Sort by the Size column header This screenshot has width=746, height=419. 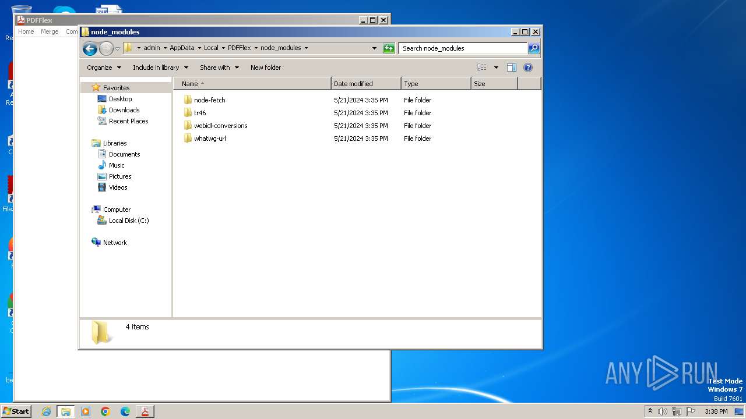pyautogui.click(x=494, y=84)
